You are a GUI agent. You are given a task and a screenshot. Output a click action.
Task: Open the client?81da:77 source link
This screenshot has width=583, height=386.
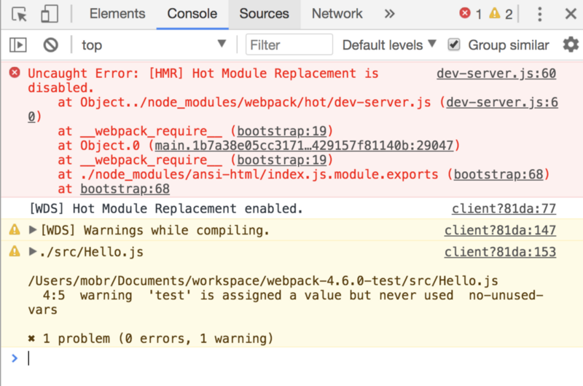coord(504,209)
